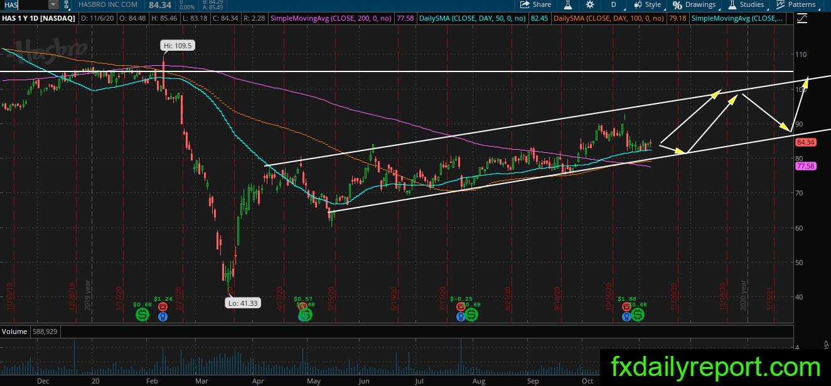Screen dimensions: 831x386
Task: Click the green dividend icon after October earnings
Action: tap(638, 315)
